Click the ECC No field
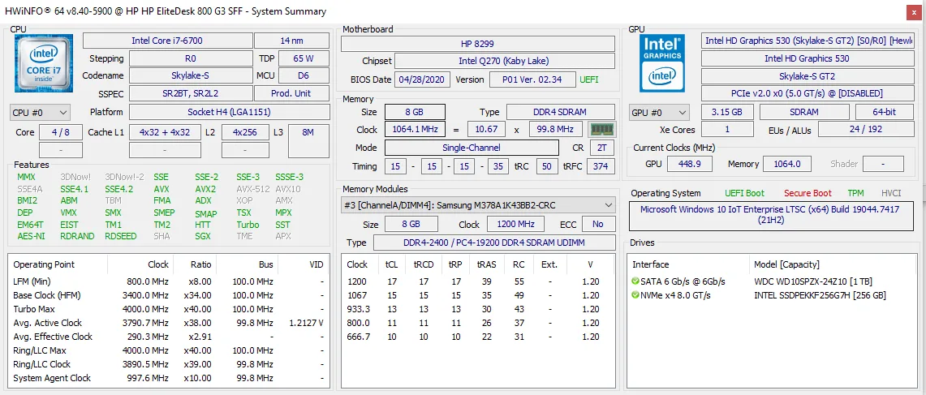The height and width of the screenshot is (395, 926). (598, 225)
